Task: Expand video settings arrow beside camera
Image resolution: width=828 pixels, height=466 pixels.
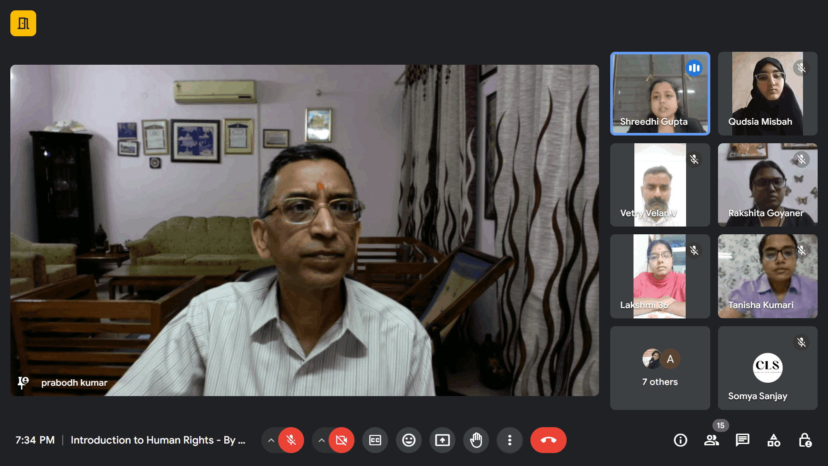Action: click(321, 440)
